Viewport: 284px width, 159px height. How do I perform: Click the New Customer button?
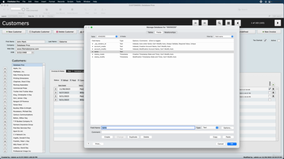14,32
